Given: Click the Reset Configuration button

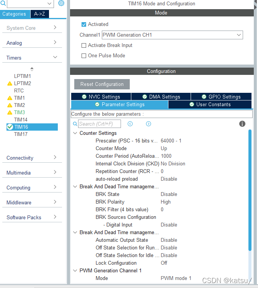Looking at the screenshot, I should 102,84.
